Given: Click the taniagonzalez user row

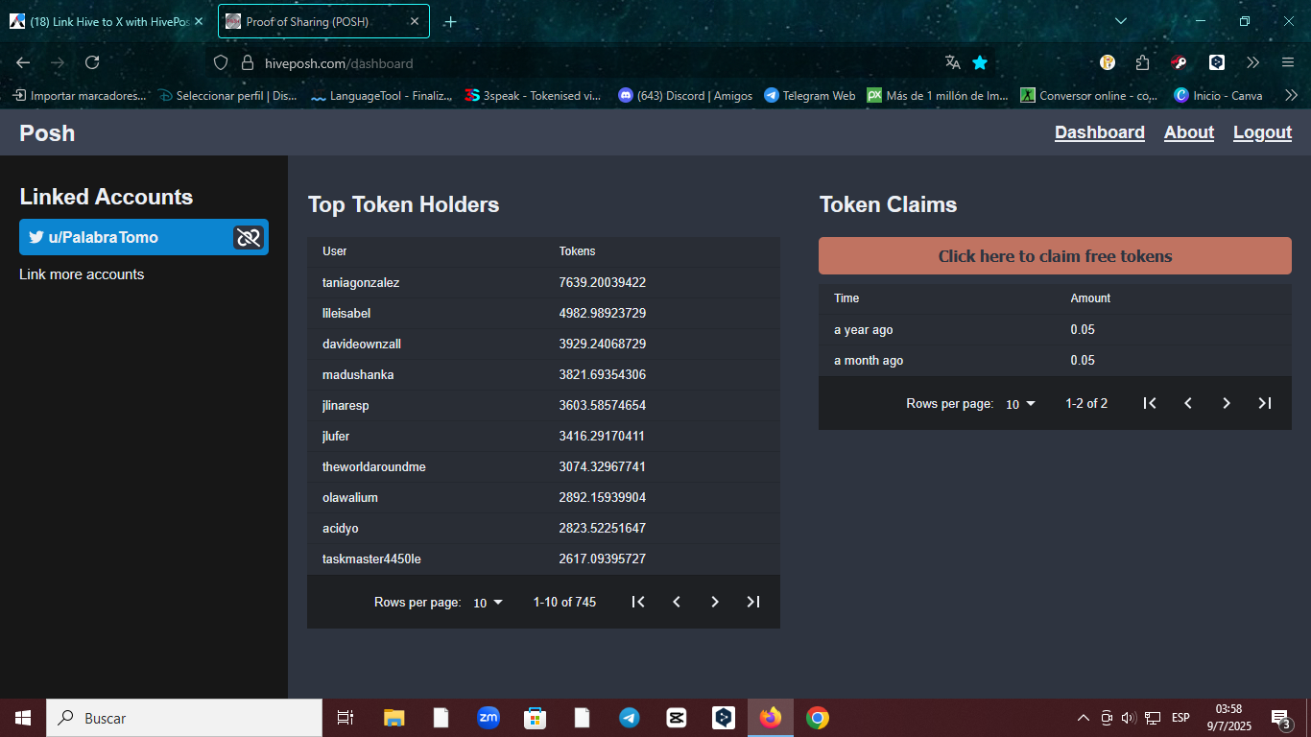Looking at the screenshot, I should 543,283.
